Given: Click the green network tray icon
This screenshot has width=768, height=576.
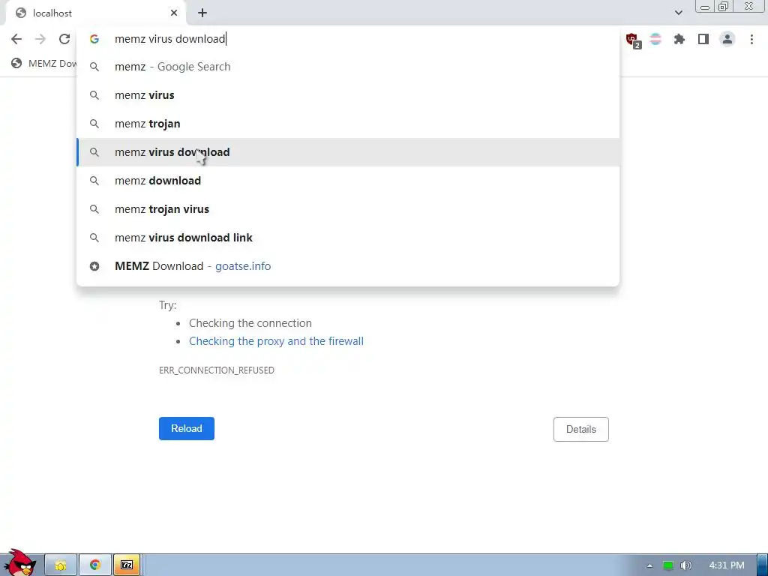Looking at the screenshot, I should coord(668,565).
